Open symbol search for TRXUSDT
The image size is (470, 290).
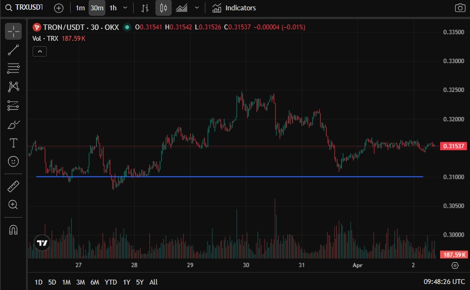pyautogui.click(x=24, y=8)
